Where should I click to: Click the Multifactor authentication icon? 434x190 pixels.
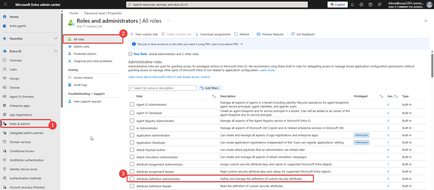click(x=5, y=160)
